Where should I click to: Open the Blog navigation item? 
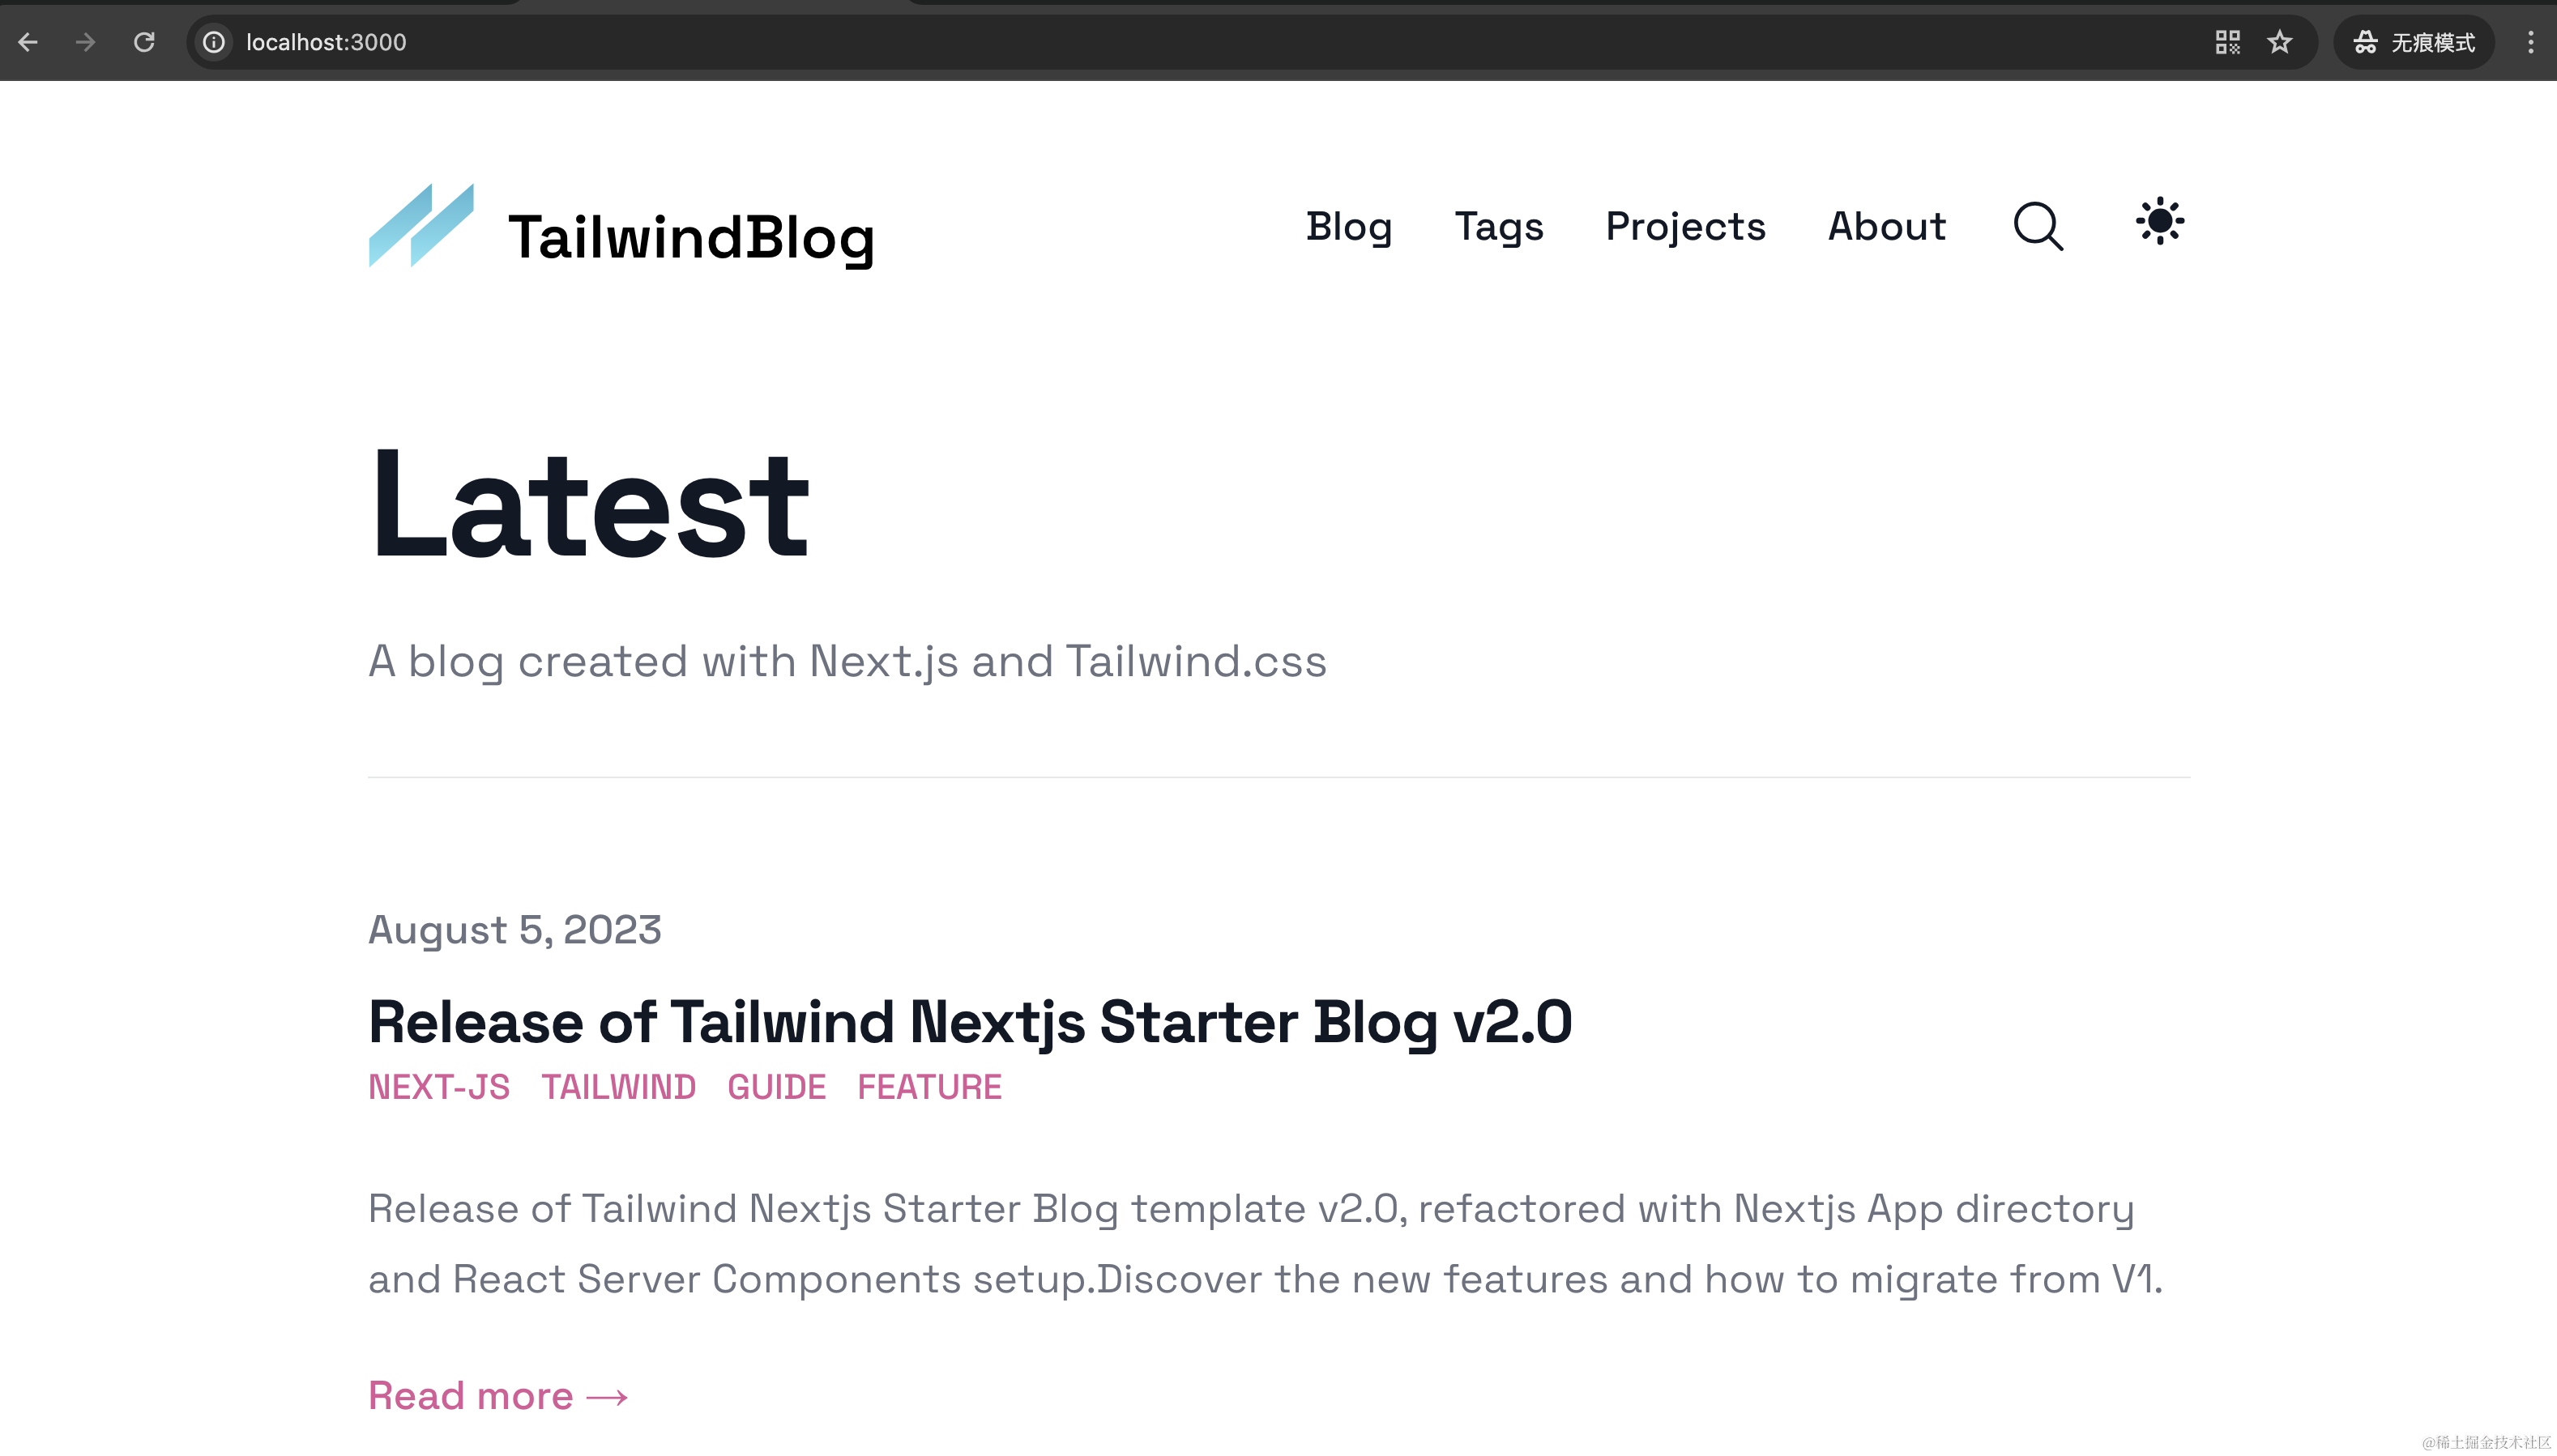click(1348, 227)
